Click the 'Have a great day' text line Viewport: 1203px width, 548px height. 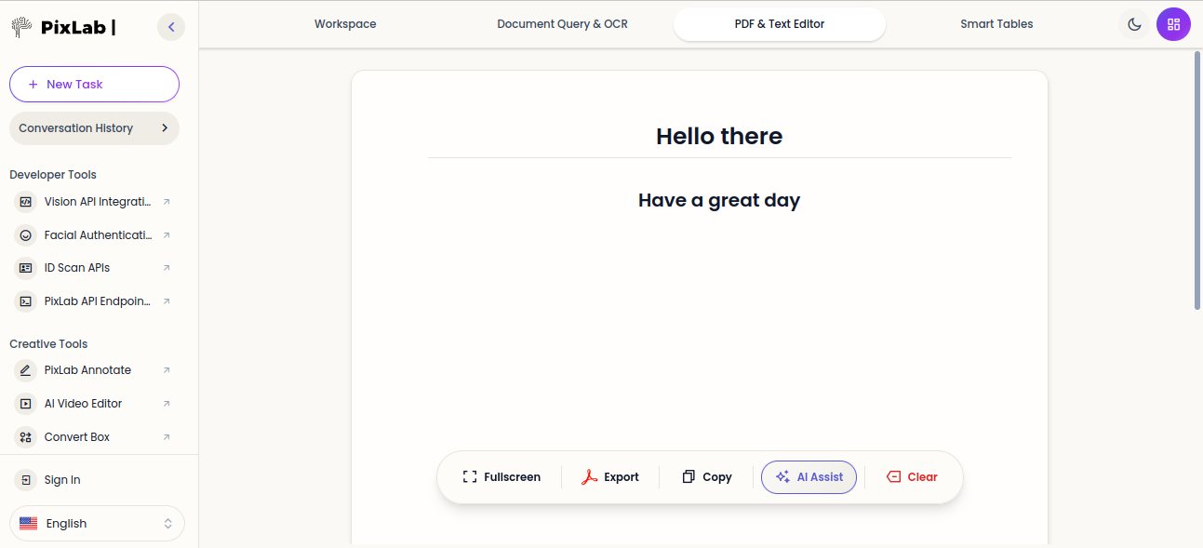click(x=719, y=200)
